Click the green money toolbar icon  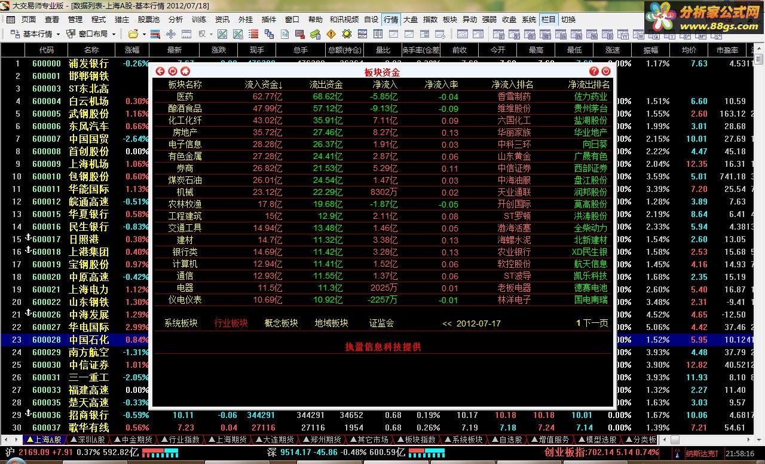coord(315,34)
